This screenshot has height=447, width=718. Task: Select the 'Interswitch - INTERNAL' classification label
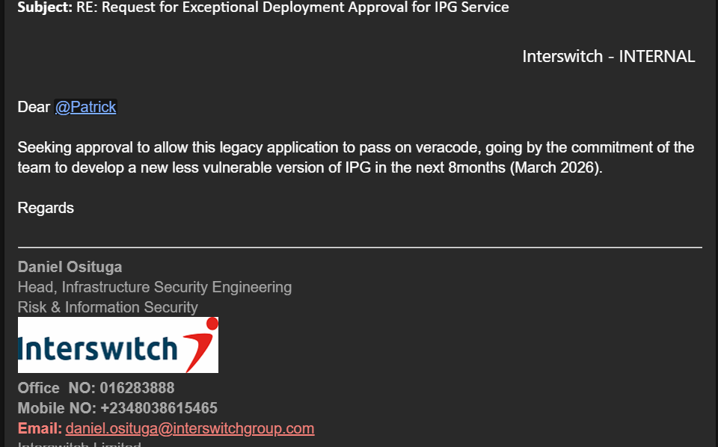608,56
